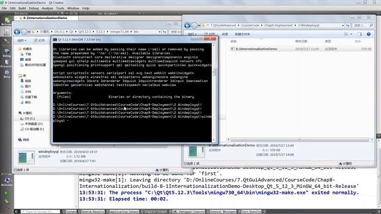381x214 pixels.
Task: Open recent locations dropdown in bin Explorer
Action: coord(29,32)
